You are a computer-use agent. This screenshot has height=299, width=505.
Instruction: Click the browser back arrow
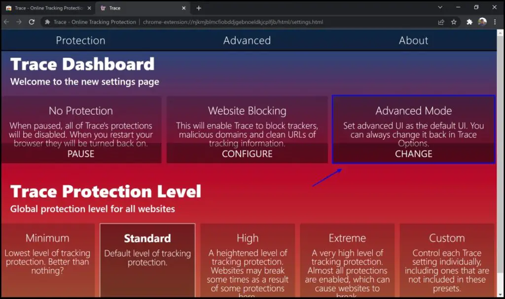(x=6, y=22)
